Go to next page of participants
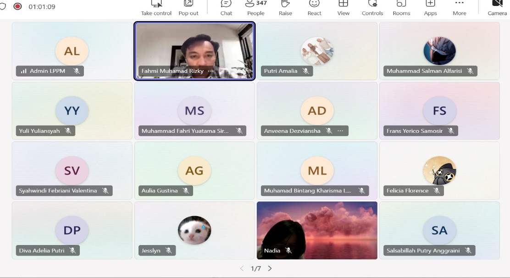This screenshot has height=278, width=510. click(270, 268)
